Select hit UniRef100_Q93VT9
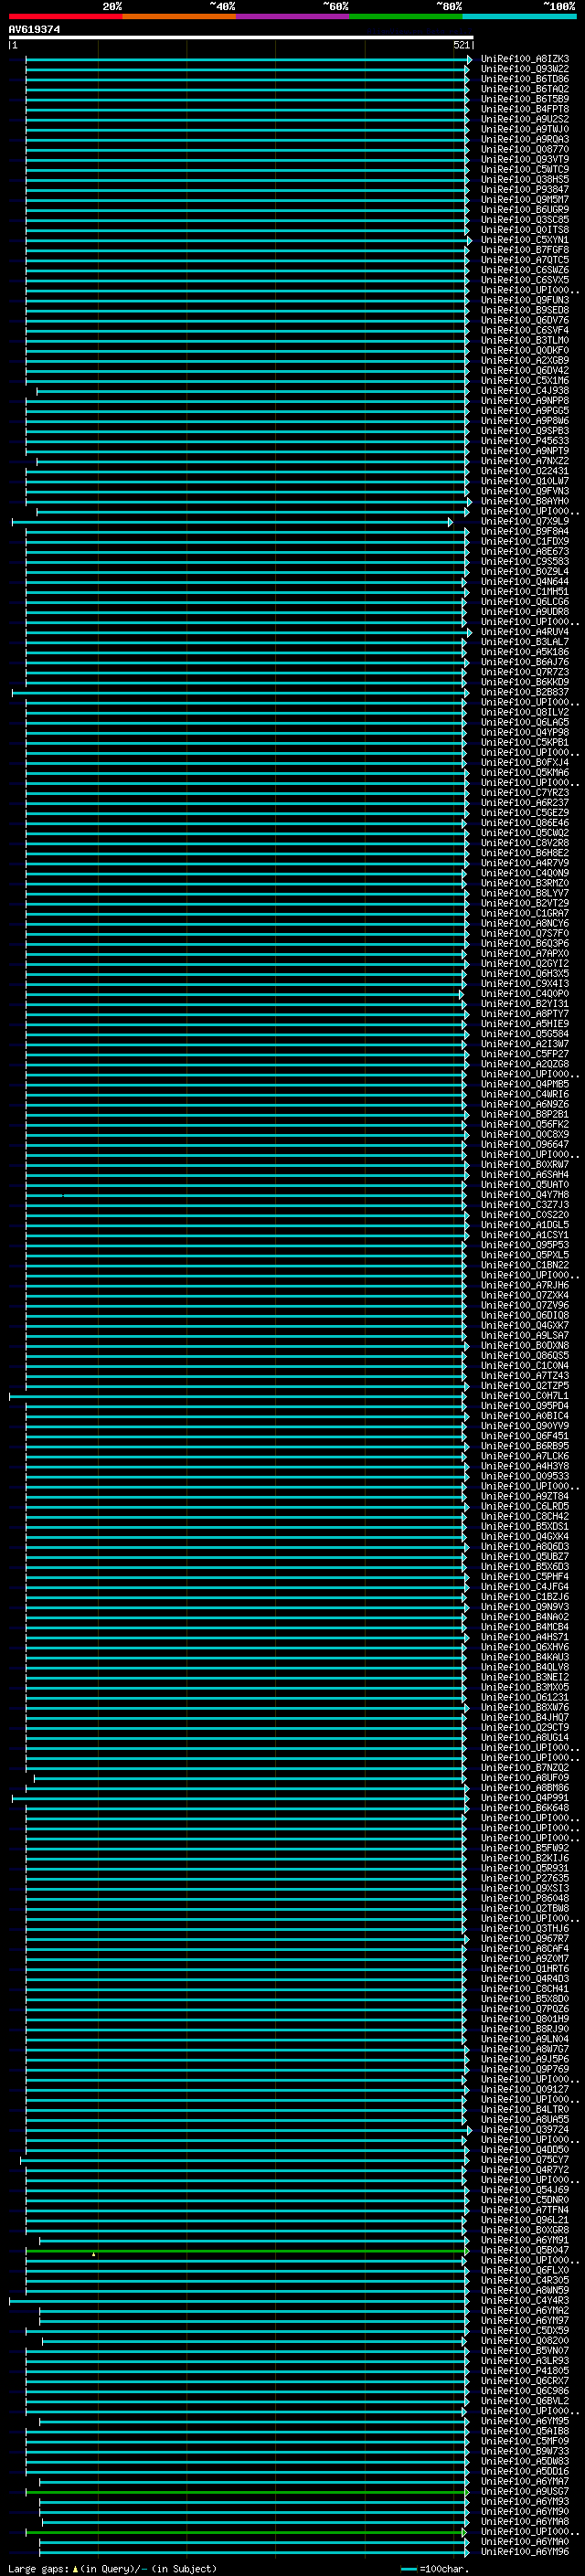Image resolution: width=585 pixels, height=2576 pixels. click(x=525, y=159)
